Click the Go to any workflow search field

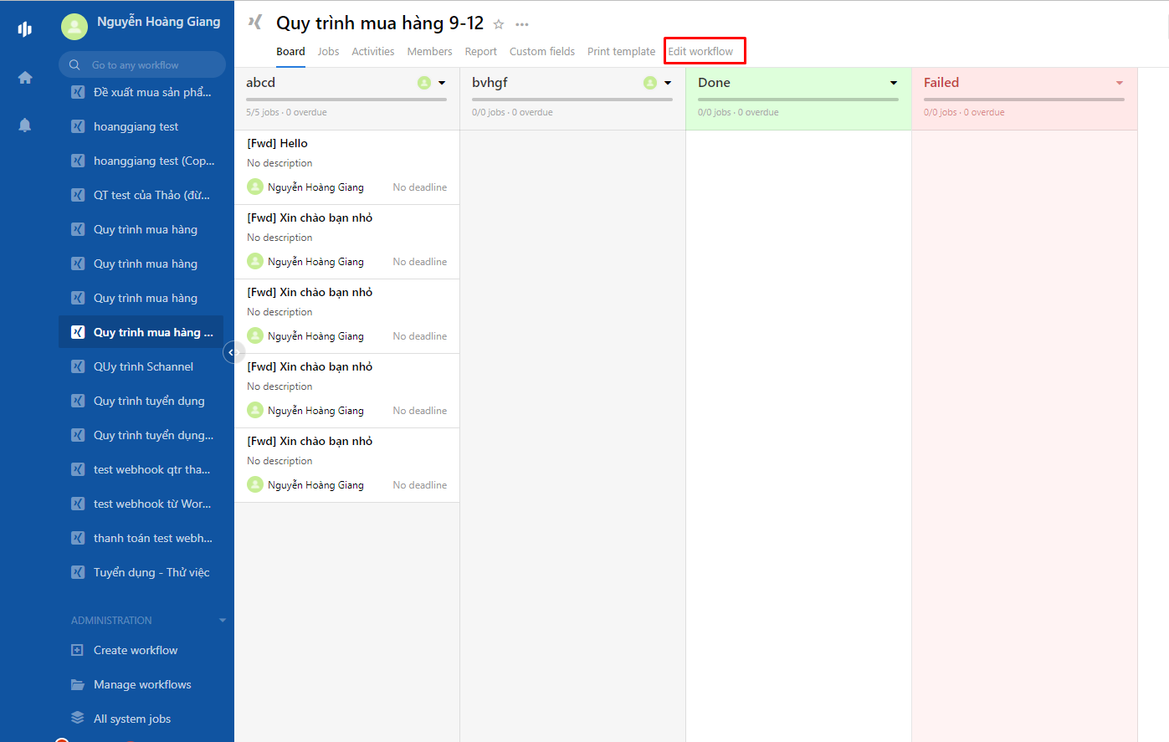[x=141, y=64]
